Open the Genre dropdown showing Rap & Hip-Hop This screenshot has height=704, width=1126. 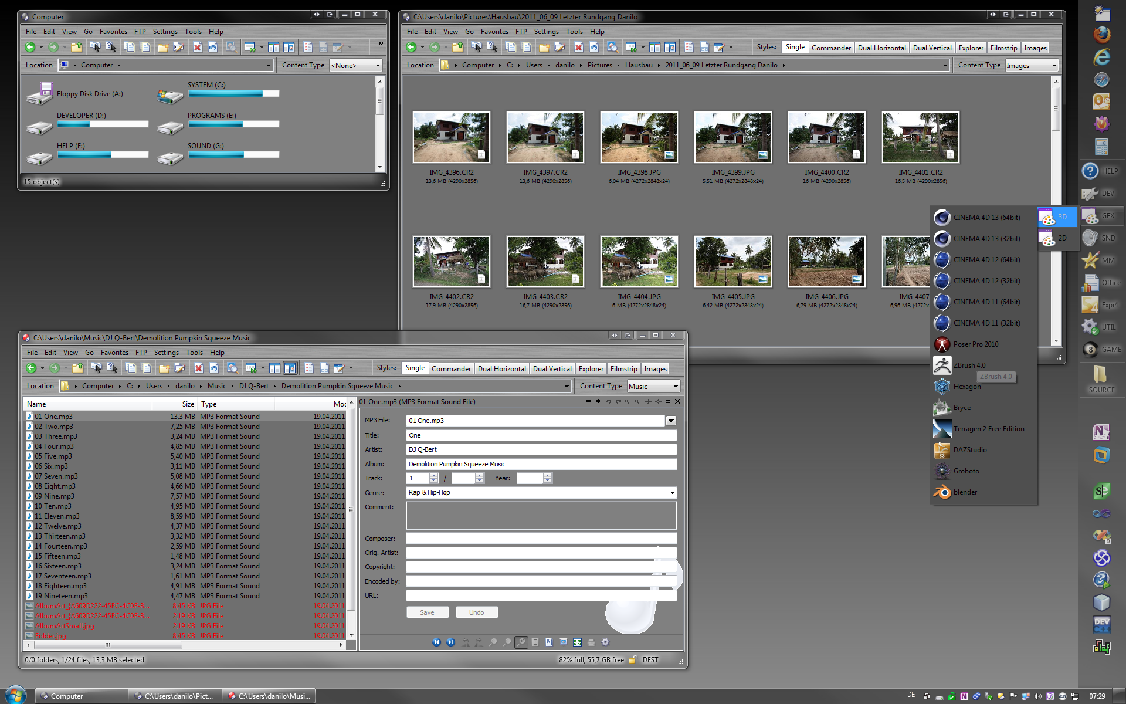[672, 493]
